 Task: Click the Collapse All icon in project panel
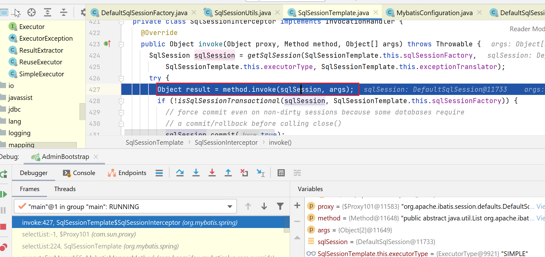tap(64, 13)
